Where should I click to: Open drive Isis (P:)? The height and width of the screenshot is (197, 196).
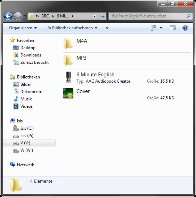[x=27, y=136]
